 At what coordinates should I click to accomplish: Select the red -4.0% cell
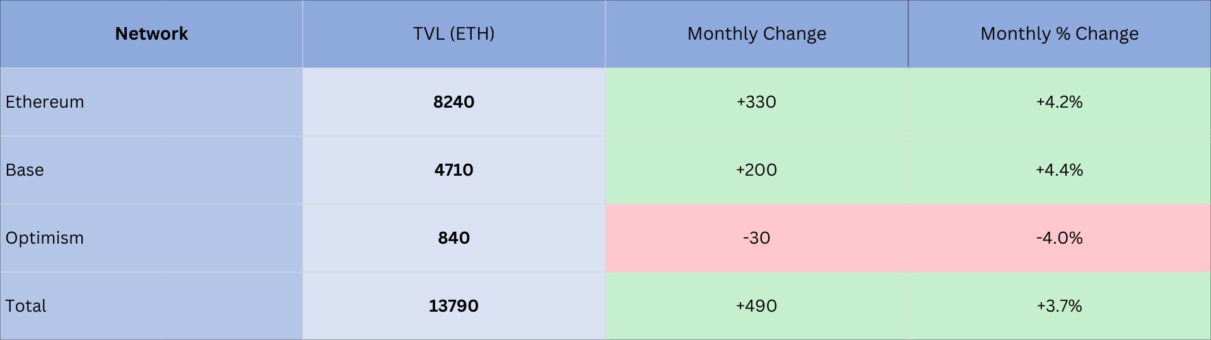1059,238
